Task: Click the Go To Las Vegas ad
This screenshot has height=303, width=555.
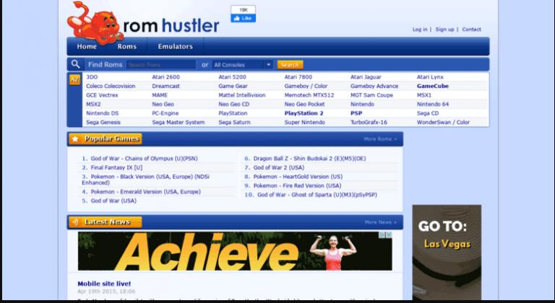Action: [446, 252]
